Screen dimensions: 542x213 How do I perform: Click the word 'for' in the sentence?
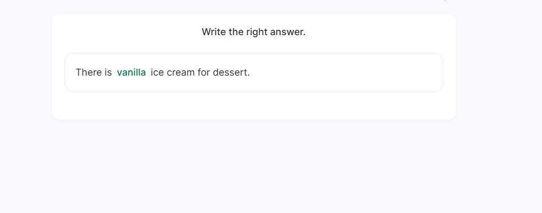point(204,72)
